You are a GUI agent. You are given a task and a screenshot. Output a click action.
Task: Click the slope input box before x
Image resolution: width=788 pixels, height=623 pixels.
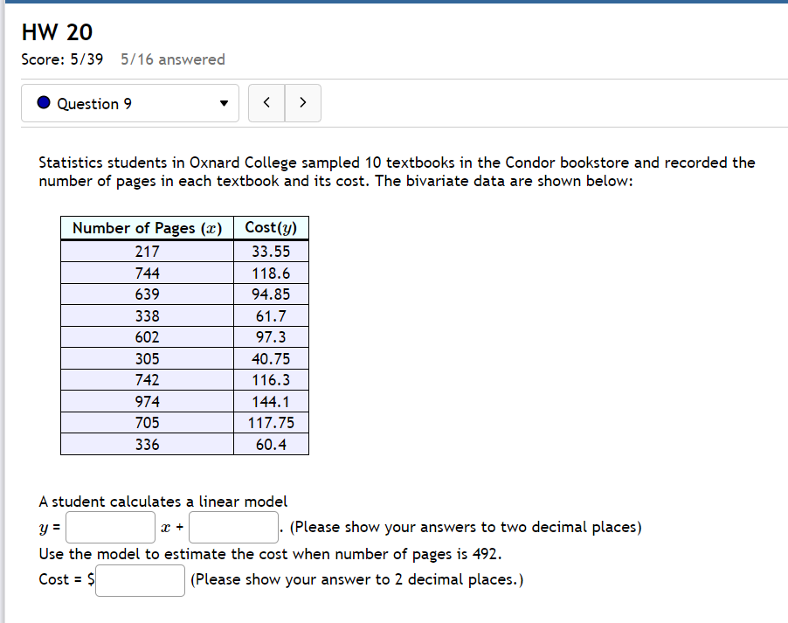(x=110, y=527)
